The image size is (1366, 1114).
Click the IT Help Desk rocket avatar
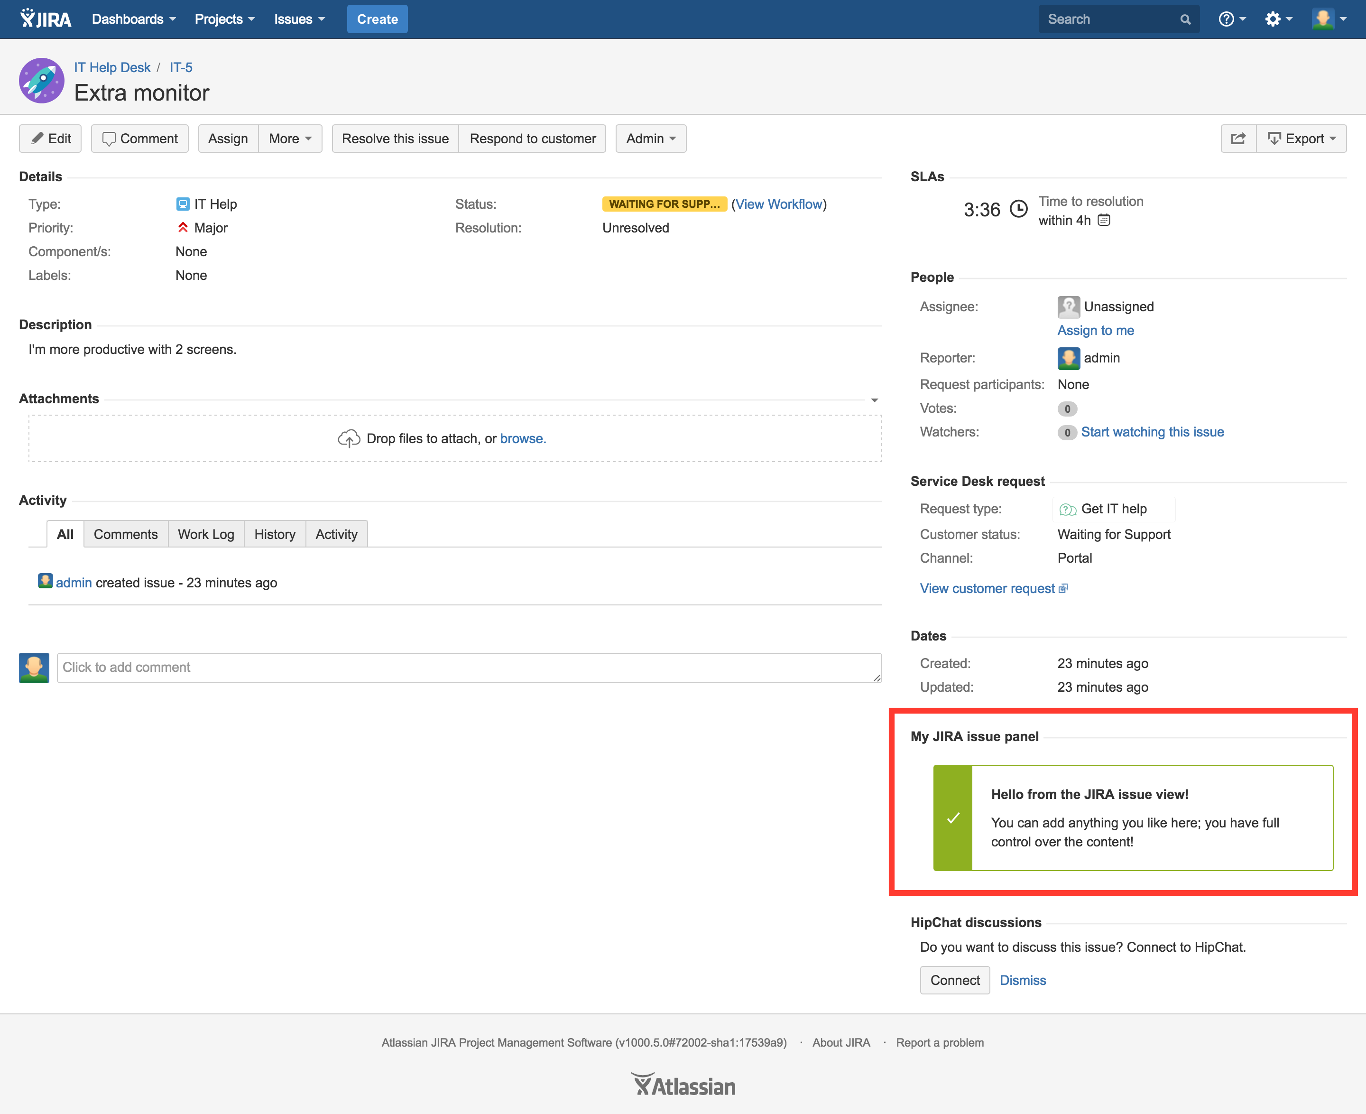pos(42,80)
